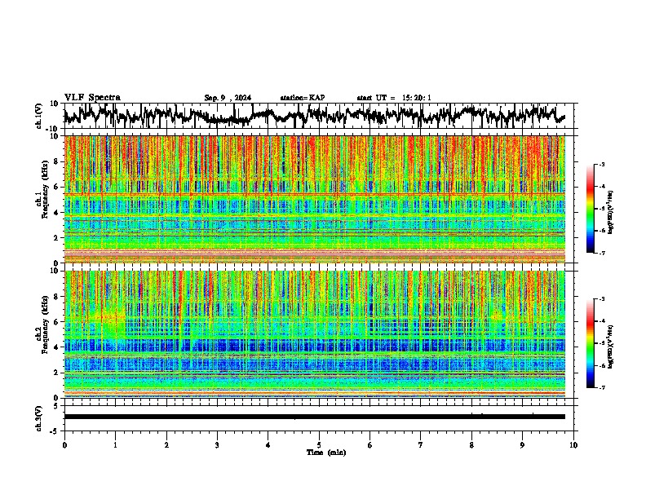Click the ch.1 spectrogram color bar
This screenshot has height=499, width=646.
click(x=590, y=209)
